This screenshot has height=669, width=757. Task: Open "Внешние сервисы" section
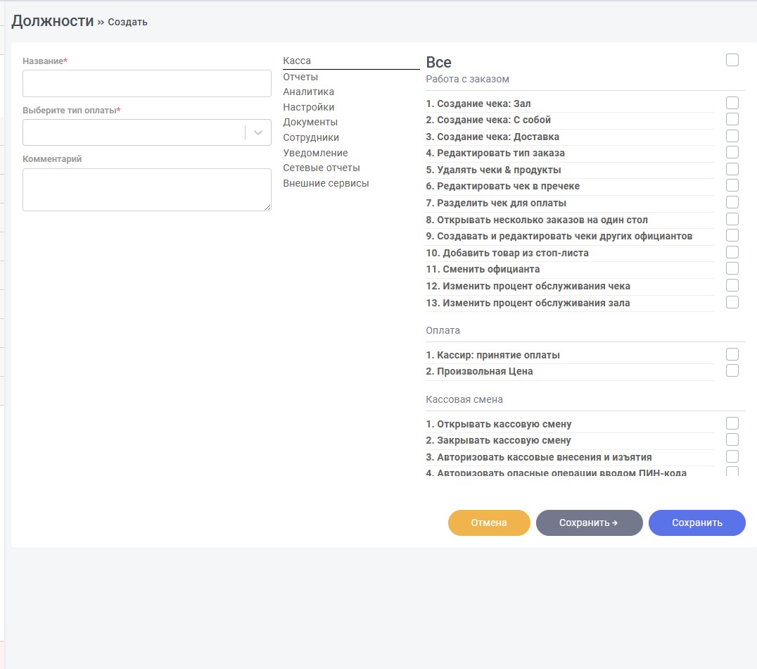pos(326,184)
